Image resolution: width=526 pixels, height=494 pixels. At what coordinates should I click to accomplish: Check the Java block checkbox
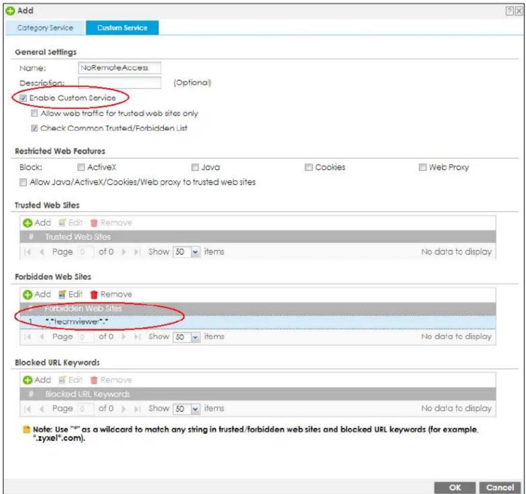[195, 167]
